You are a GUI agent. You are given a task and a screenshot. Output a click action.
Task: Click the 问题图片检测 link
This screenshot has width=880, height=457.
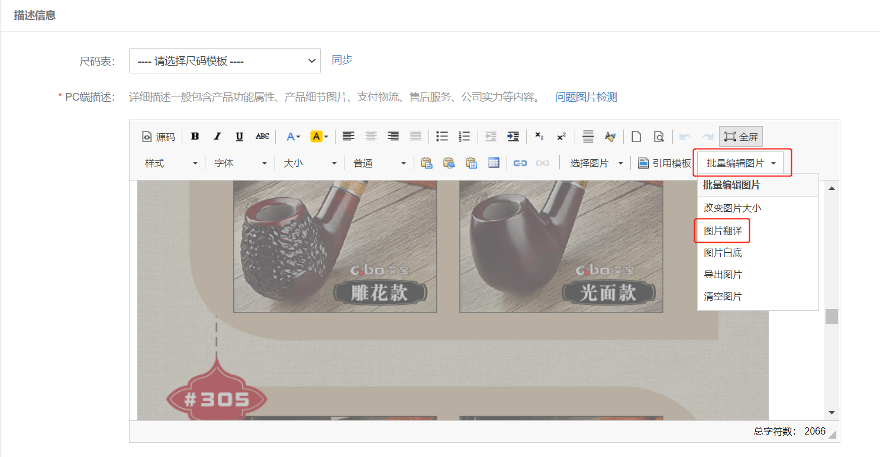point(586,97)
